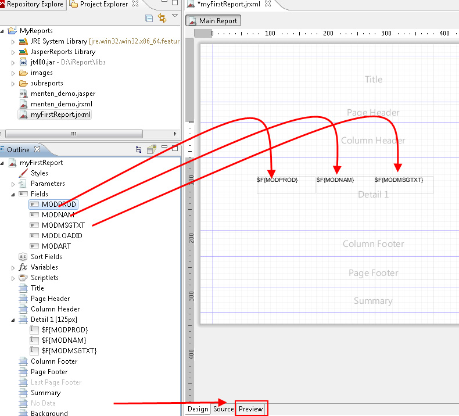This screenshot has width=459, height=416.
Task: Close the Outline view tab
Action: pyautogui.click(x=38, y=150)
